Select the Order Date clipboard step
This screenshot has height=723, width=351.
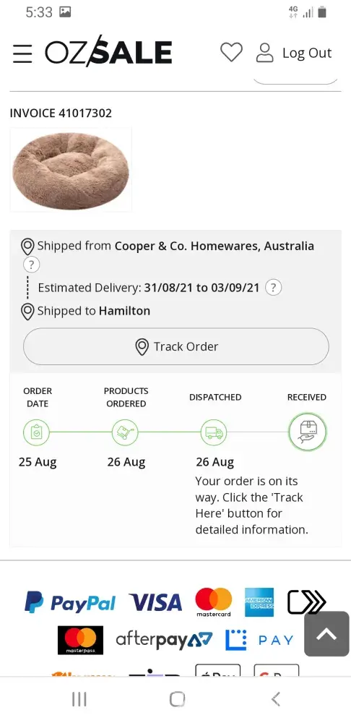pos(36,432)
